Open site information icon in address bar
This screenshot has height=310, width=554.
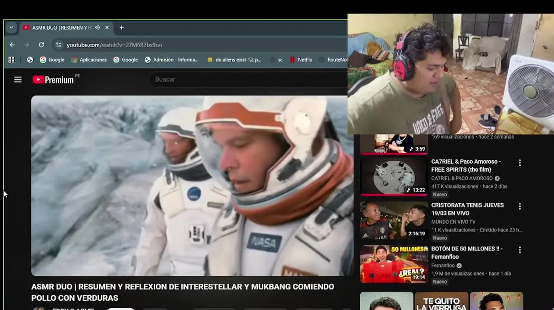[59, 45]
